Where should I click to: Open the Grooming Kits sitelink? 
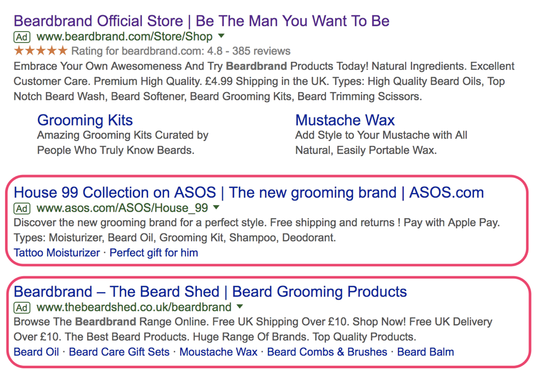85,120
